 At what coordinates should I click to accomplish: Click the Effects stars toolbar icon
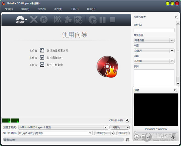[x=68, y=20]
